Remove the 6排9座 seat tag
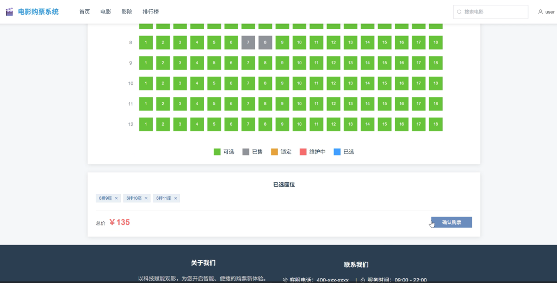Image resolution: width=557 pixels, height=283 pixels. 116,198
